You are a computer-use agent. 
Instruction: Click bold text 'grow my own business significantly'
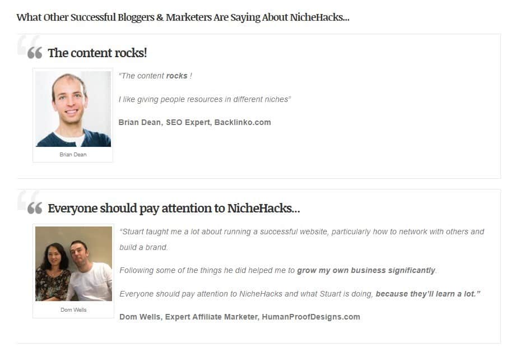[x=366, y=270]
